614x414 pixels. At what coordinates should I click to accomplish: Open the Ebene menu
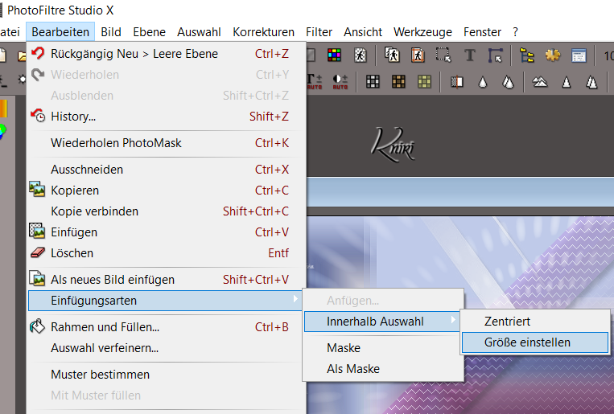[x=149, y=31]
